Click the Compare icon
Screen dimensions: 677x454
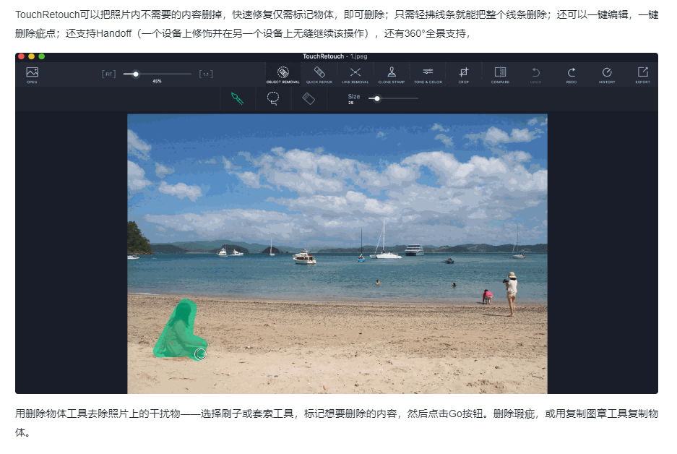pos(500,74)
